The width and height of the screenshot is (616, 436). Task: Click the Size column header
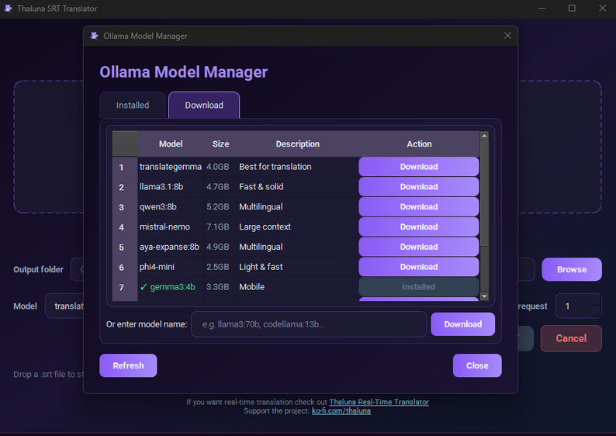tap(221, 144)
